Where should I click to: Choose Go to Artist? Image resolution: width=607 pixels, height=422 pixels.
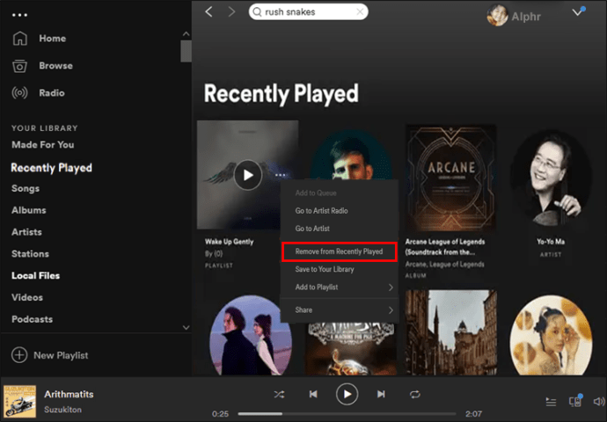click(312, 229)
